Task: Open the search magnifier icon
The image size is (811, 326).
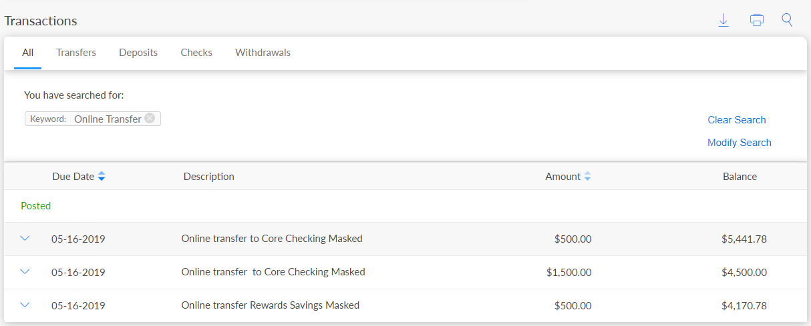Action: (x=787, y=21)
